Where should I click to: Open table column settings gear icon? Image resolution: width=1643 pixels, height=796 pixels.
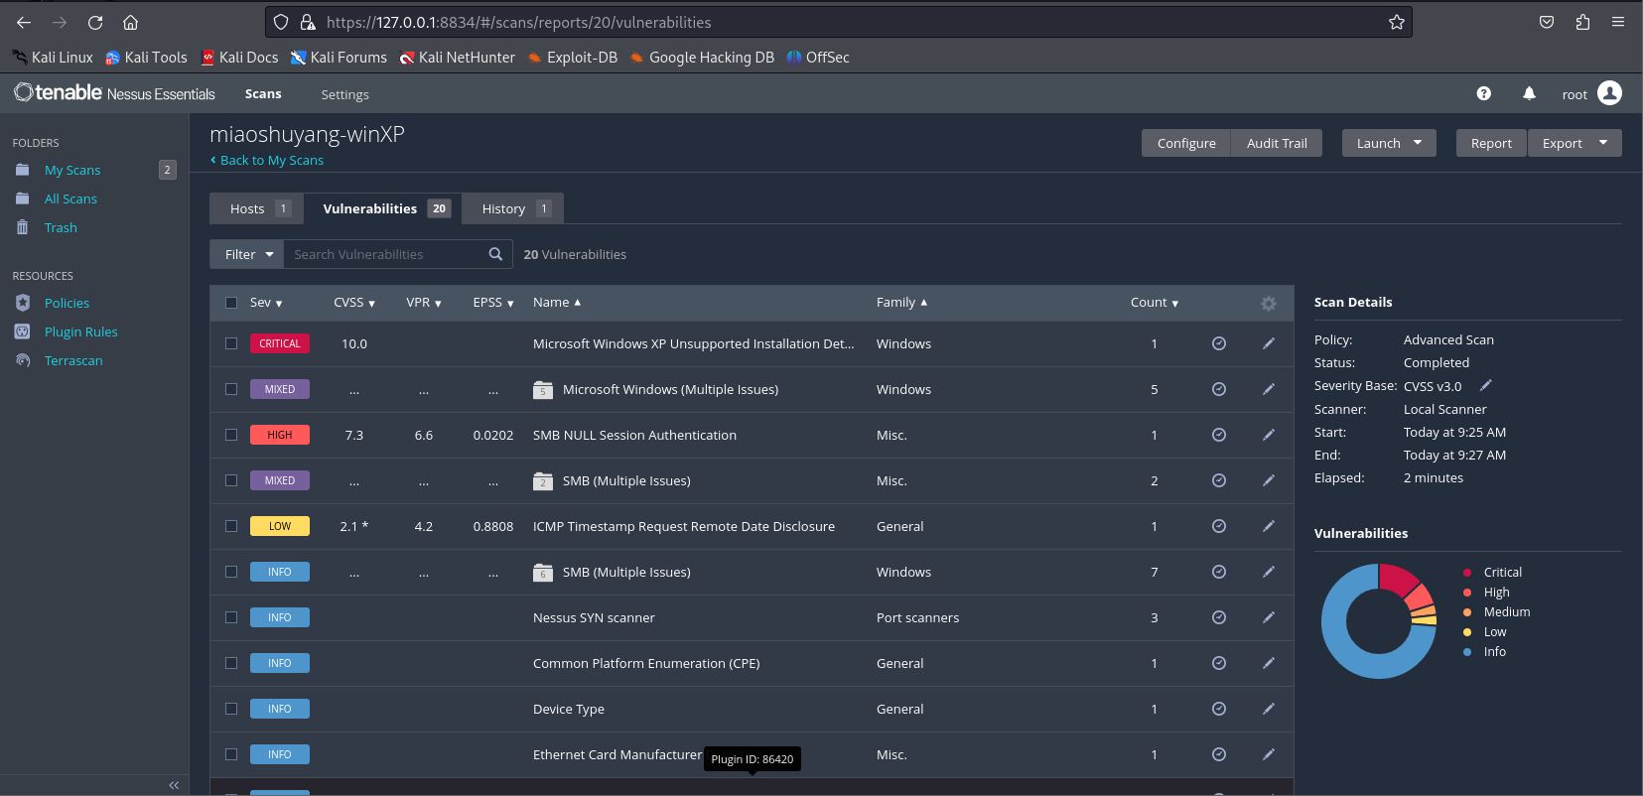(x=1268, y=304)
